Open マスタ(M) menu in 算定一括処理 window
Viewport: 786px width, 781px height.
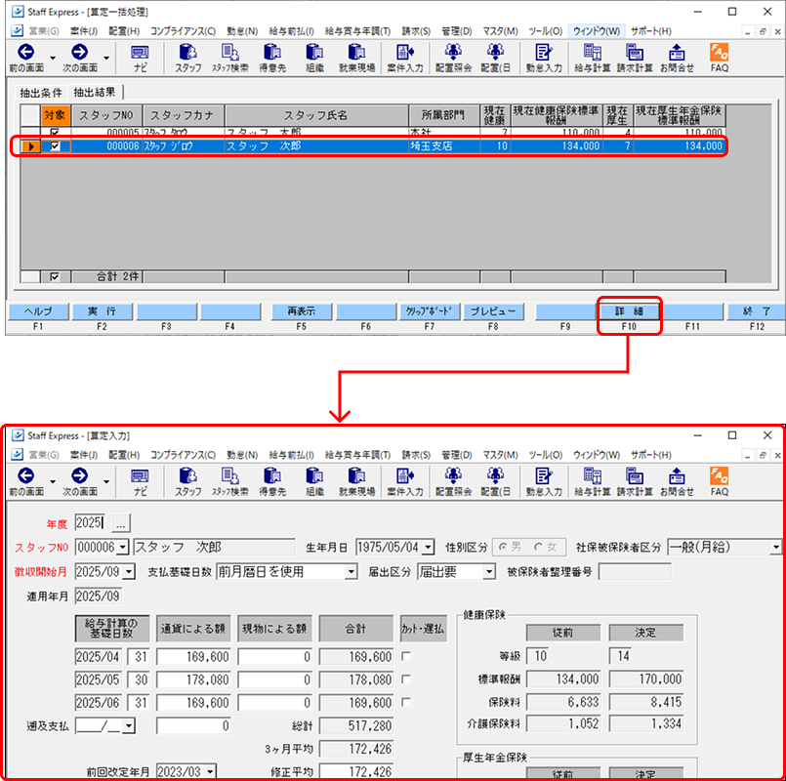[x=500, y=31]
